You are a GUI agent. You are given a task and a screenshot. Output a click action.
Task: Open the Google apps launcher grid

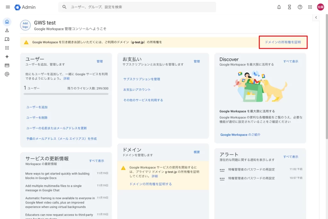click(x=310, y=7)
